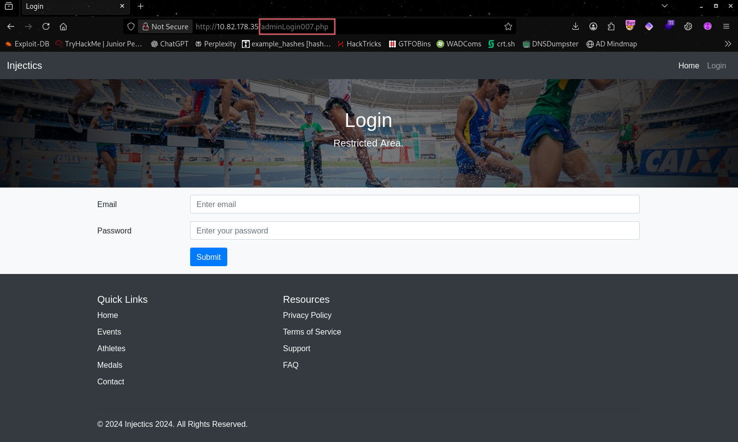Click into the Email input field
This screenshot has width=738, height=442.
click(x=414, y=204)
